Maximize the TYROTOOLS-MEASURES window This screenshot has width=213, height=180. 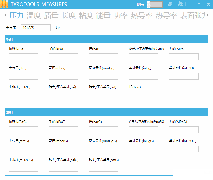click(x=199, y=4)
